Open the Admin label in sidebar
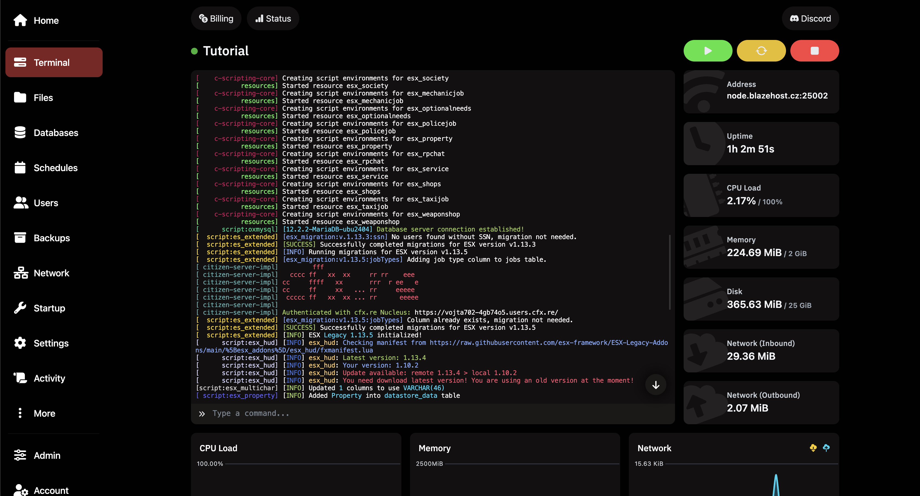 coord(47,455)
